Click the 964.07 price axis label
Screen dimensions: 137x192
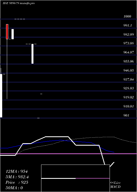point(129,52)
